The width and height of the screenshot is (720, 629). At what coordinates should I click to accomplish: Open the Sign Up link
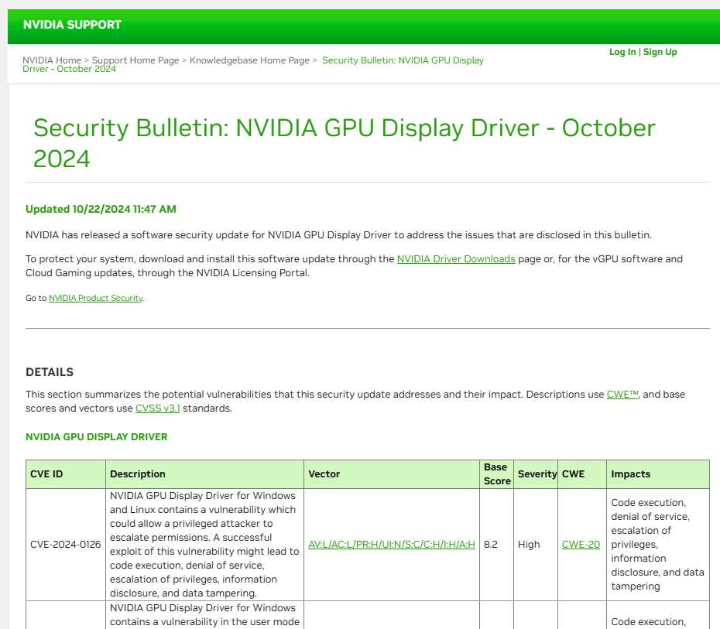[660, 52]
